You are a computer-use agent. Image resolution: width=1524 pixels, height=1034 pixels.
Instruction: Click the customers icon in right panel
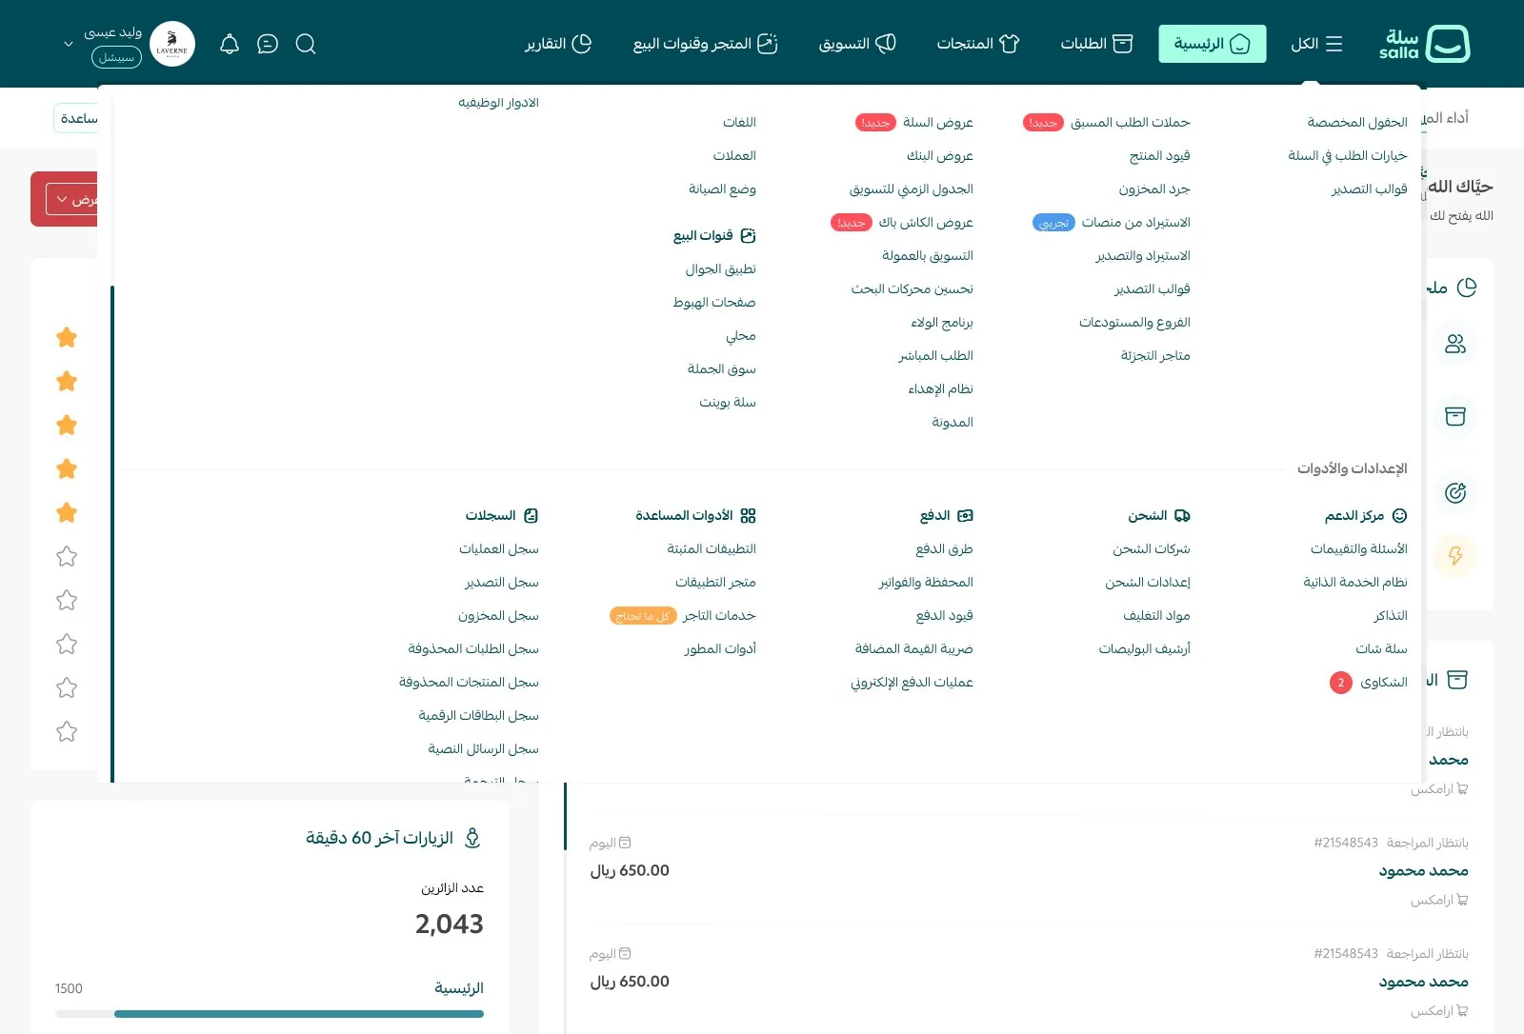click(x=1455, y=344)
